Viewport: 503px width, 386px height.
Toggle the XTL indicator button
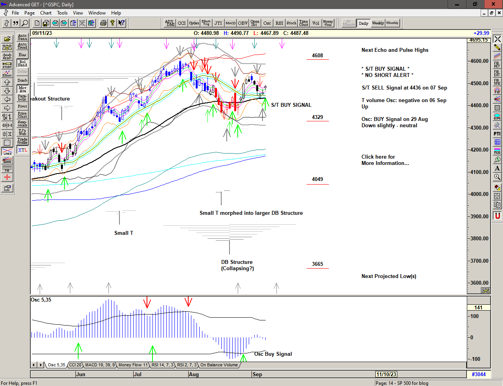point(22,150)
